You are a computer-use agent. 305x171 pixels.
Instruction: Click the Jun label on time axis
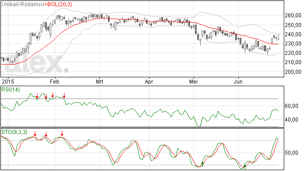point(238,81)
